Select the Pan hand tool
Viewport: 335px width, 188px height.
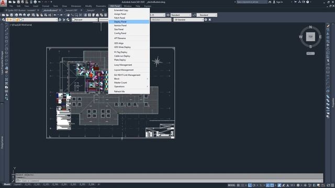tap(69, 15)
